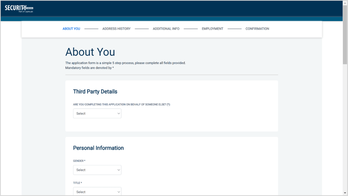The width and height of the screenshot is (348, 196).
Task: Click the 5 step process description text
Action: [125, 63]
